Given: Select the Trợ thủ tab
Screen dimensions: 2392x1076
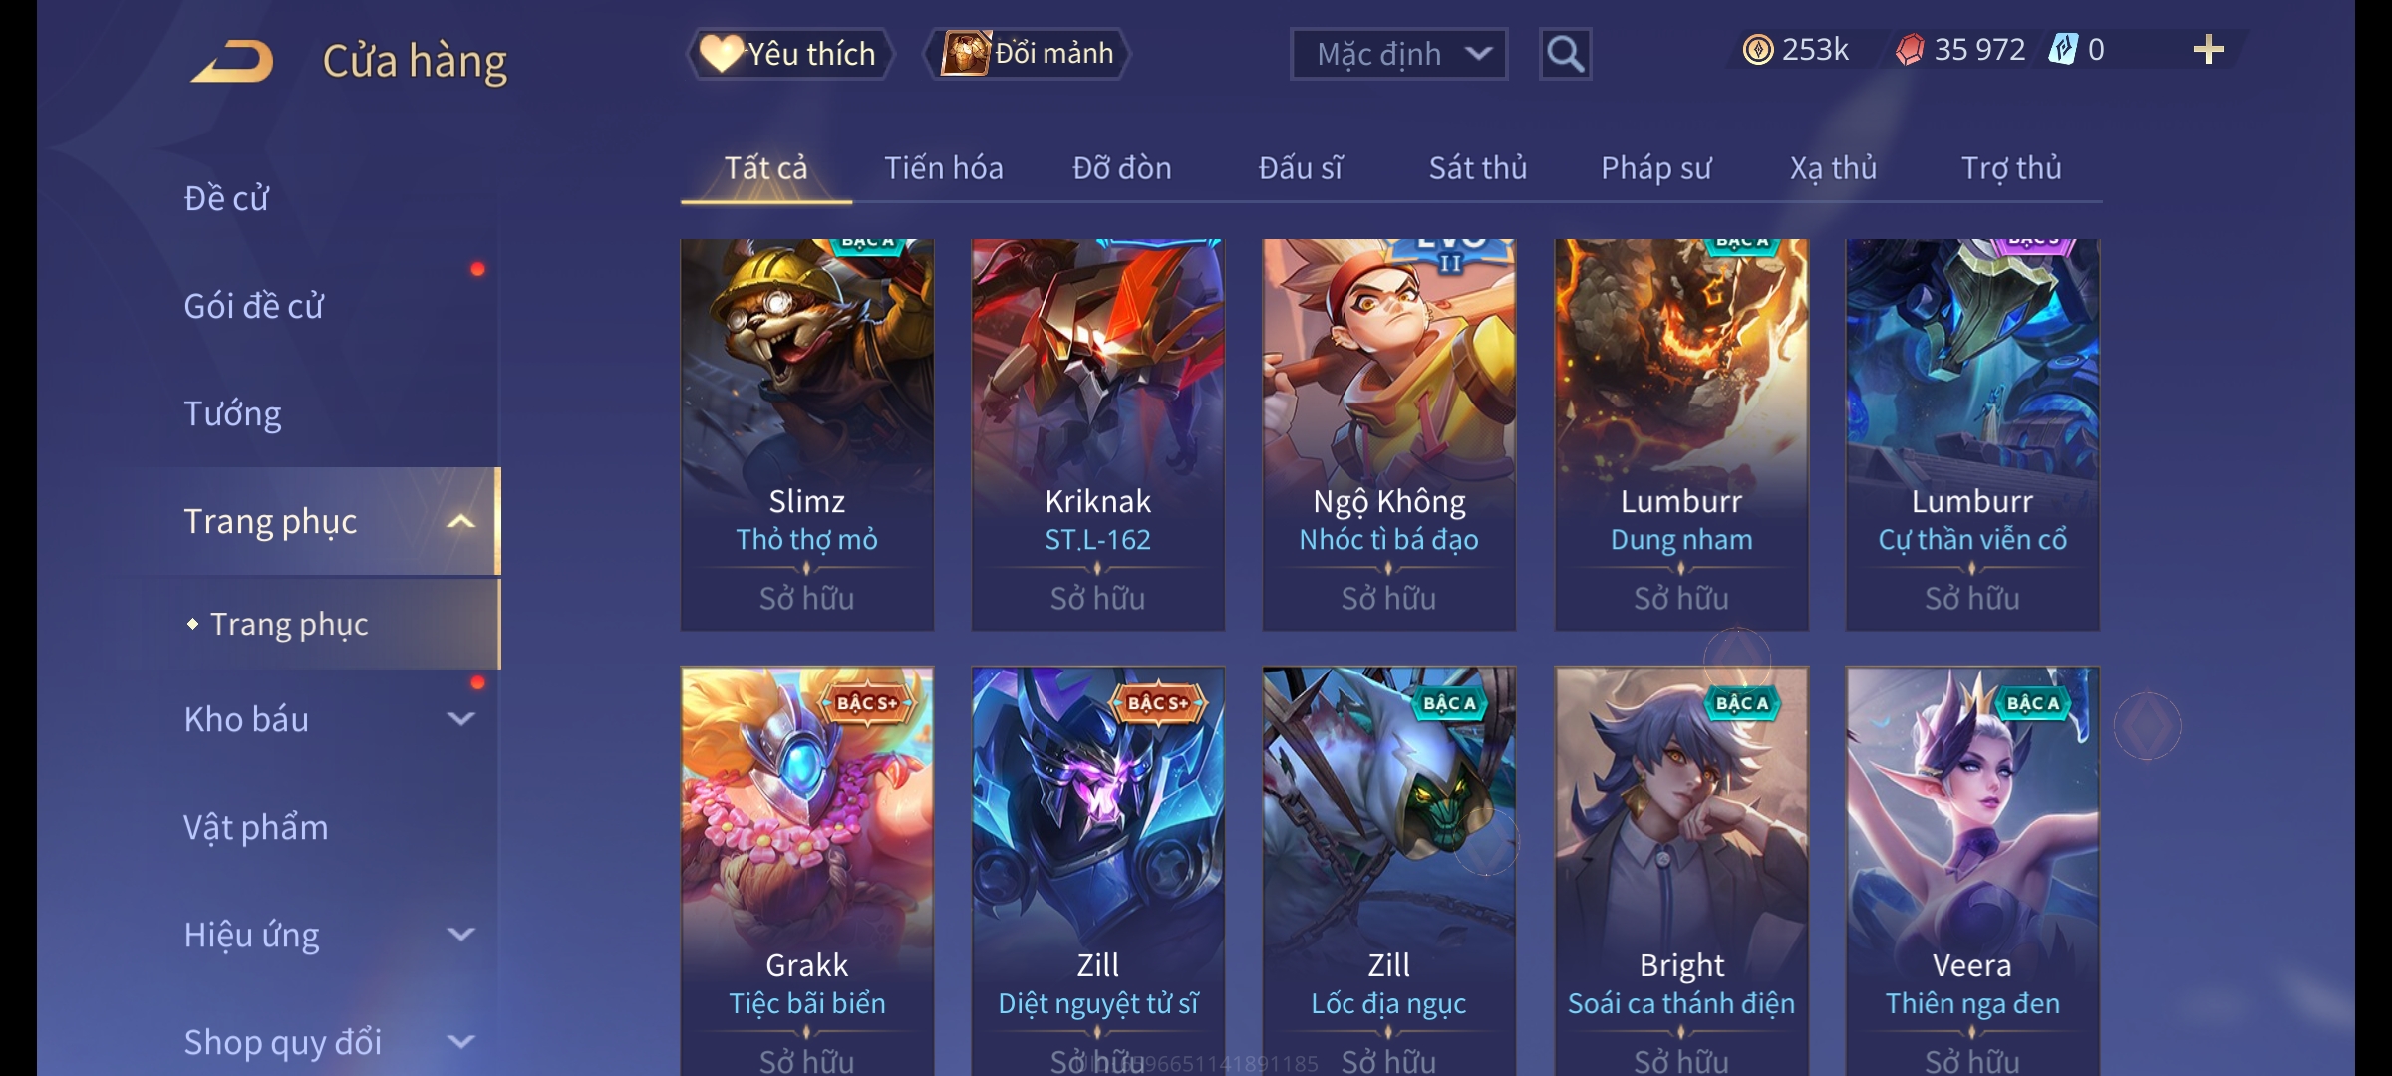Looking at the screenshot, I should click(x=2011, y=168).
